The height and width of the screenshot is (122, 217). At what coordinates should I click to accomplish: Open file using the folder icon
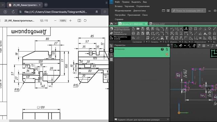tap(138, 28)
